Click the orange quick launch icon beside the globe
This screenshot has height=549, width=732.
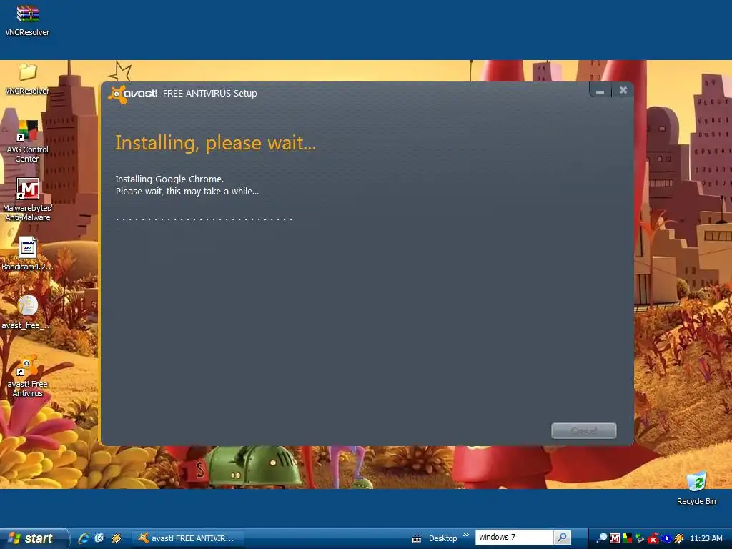[117, 538]
